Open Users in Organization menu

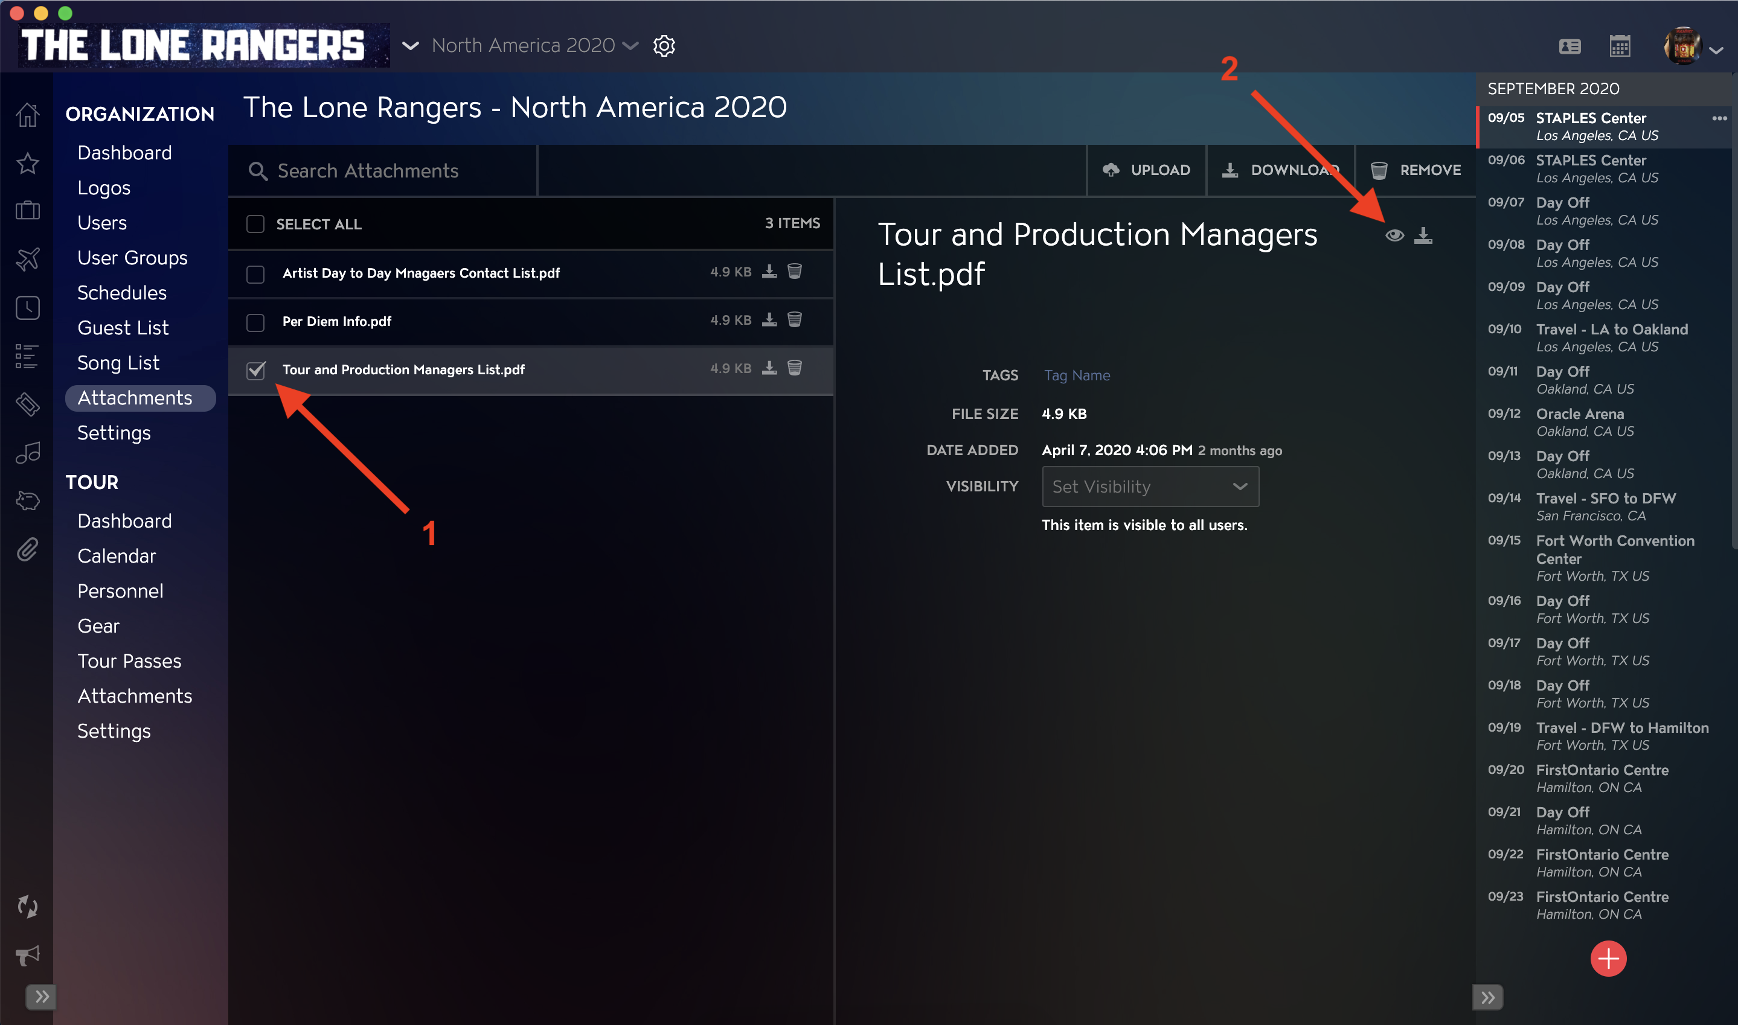click(101, 222)
